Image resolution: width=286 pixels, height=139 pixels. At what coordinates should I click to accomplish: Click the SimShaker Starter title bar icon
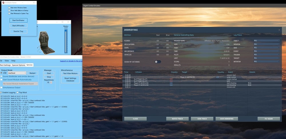pos(3,3)
